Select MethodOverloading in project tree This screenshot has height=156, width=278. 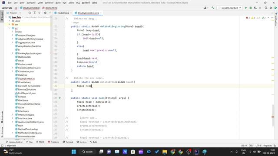coord(28,129)
